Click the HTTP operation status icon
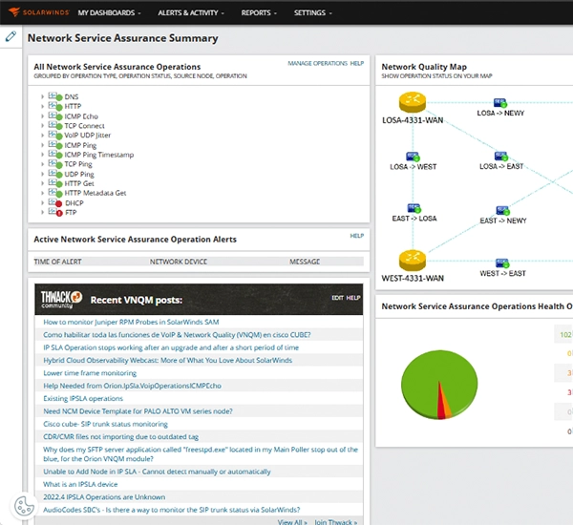 55,106
